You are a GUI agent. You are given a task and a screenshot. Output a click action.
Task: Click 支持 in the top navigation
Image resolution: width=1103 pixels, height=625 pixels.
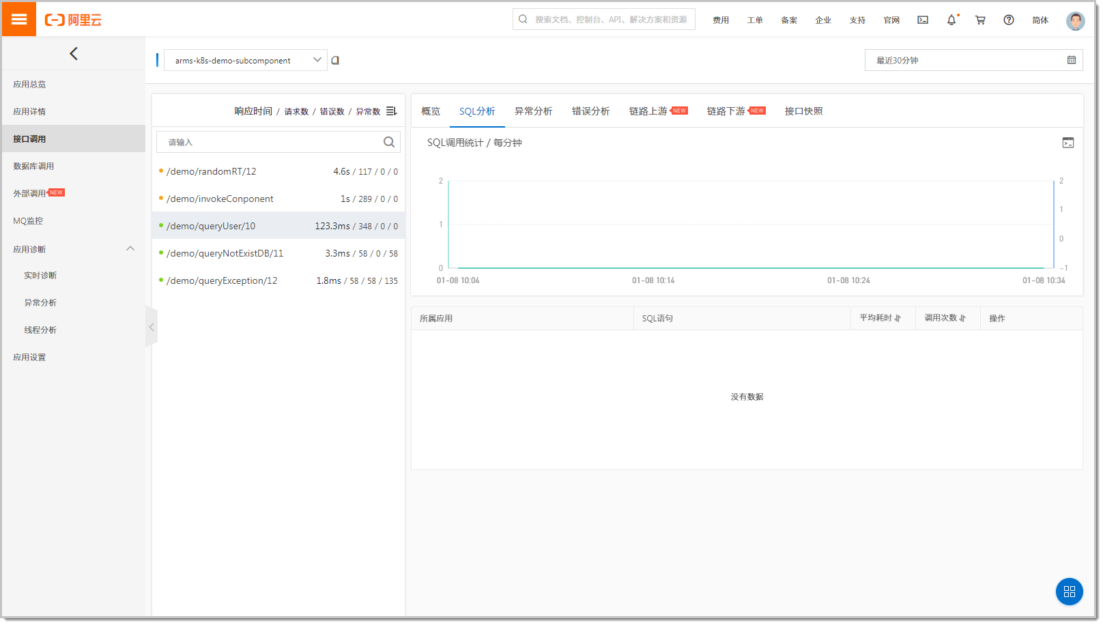pyautogui.click(x=857, y=20)
